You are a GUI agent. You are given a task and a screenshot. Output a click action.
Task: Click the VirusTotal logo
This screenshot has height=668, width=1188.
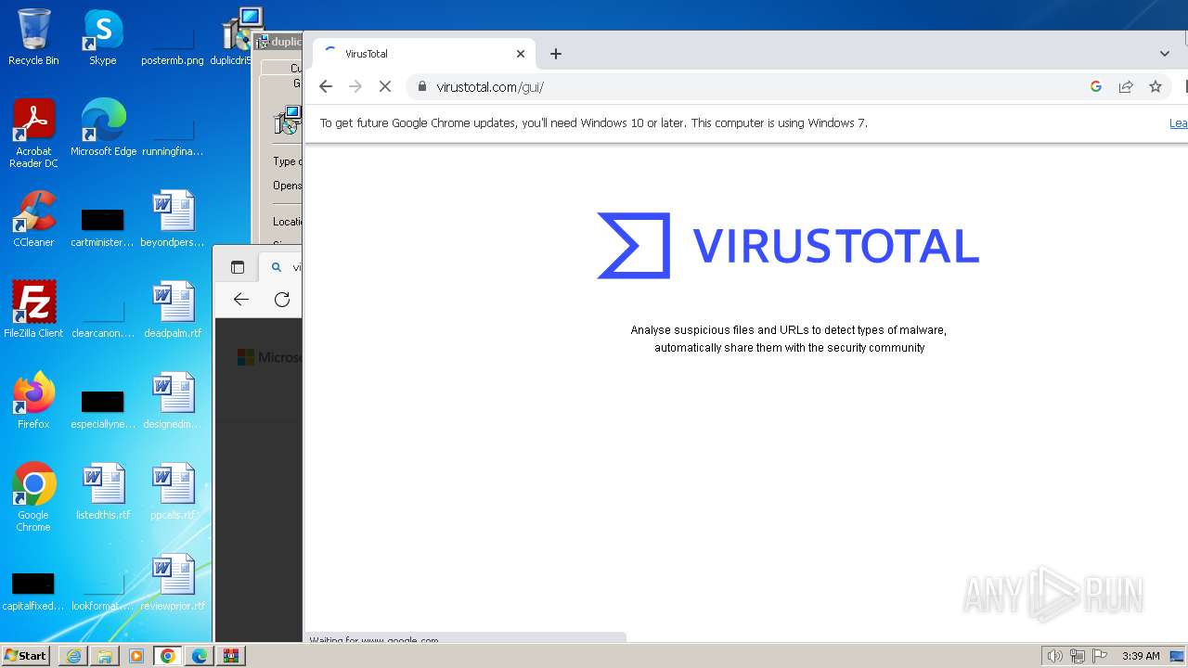788,246
